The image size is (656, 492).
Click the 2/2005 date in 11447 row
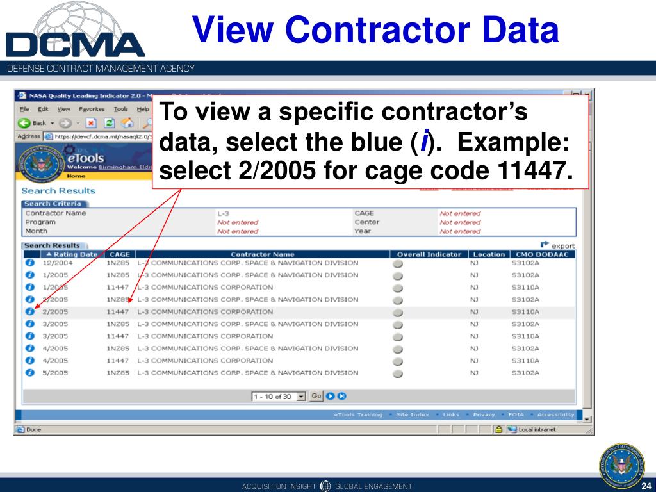coord(55,312)
